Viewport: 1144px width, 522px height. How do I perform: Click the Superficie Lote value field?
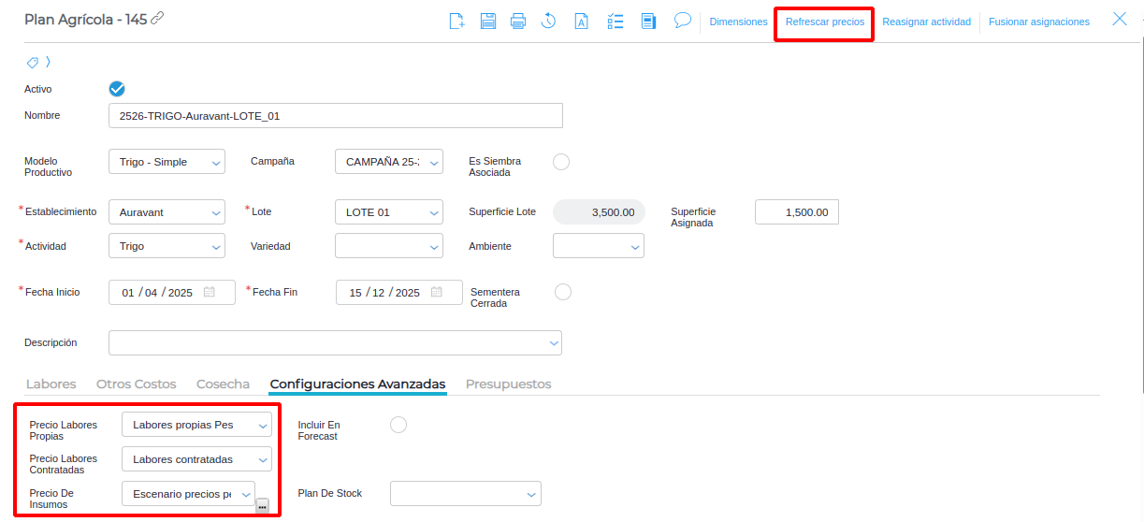click(599, 212)
